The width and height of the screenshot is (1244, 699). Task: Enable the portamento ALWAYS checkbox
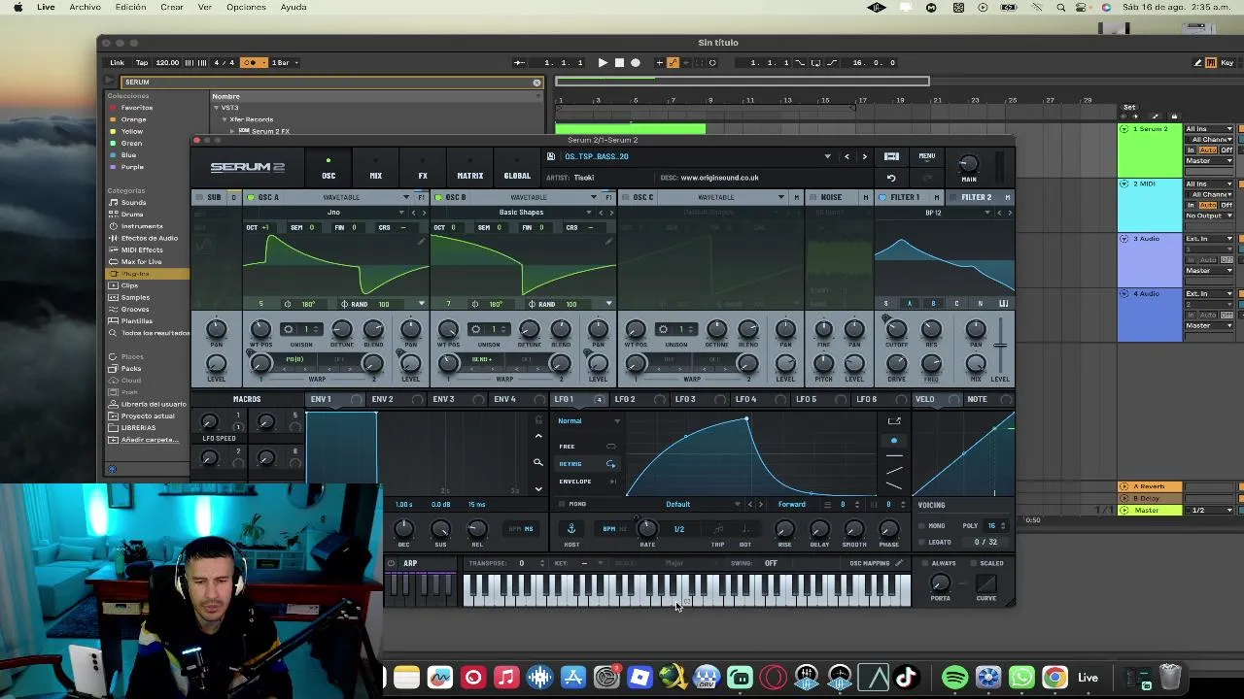click(923, 563)
